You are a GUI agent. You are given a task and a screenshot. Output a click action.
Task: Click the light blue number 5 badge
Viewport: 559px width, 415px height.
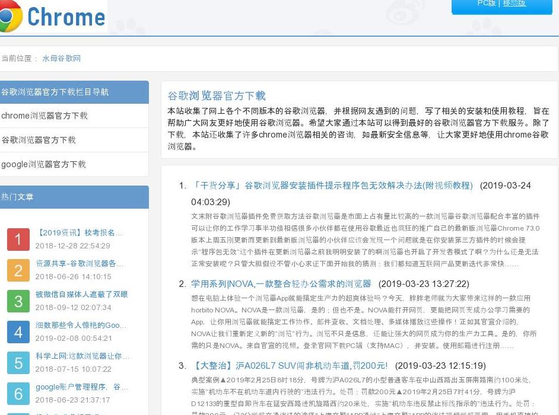(x=18, y=363)
